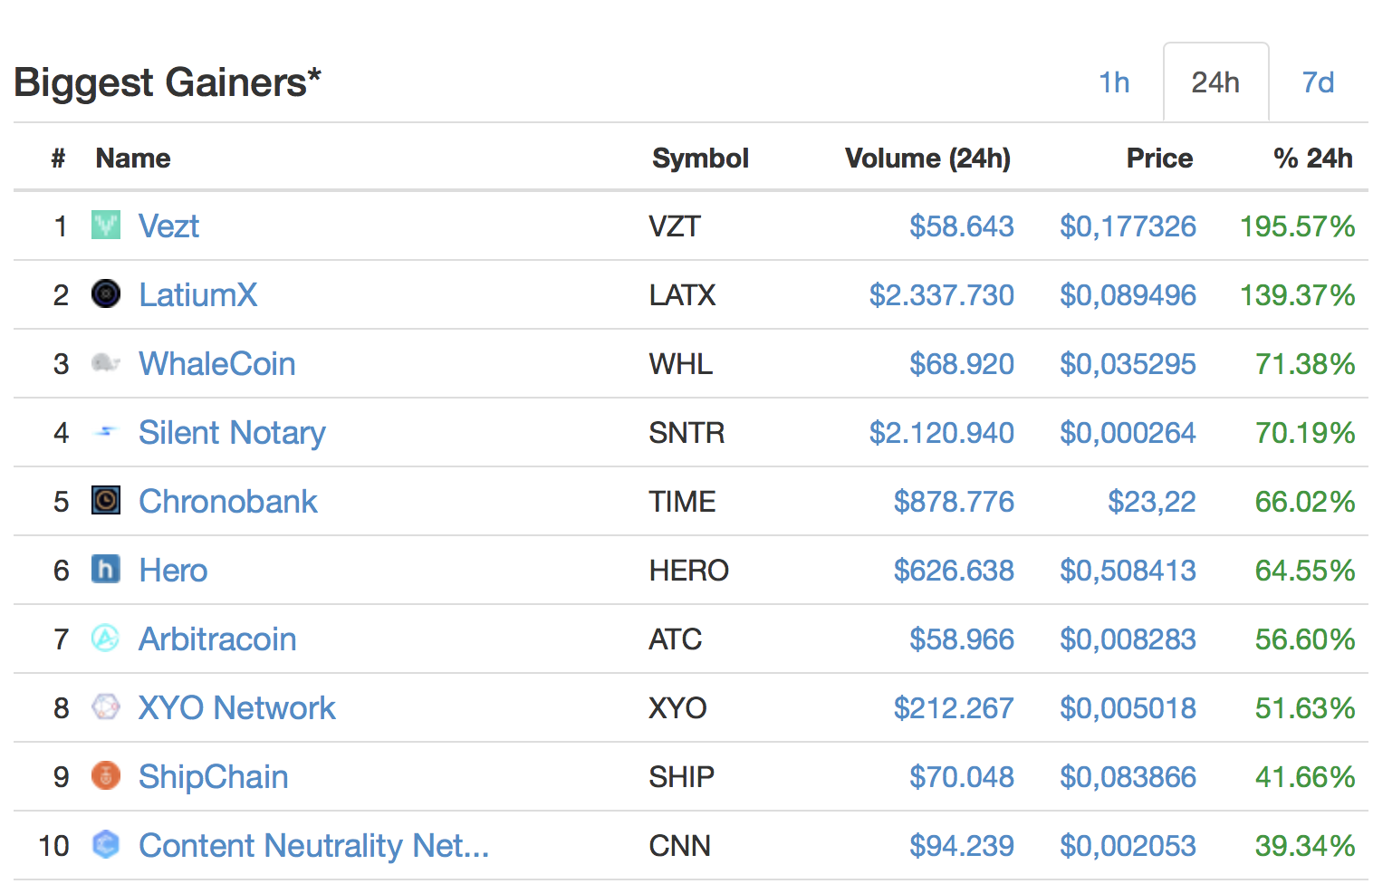Select the 24h gainers tab
1373x884 pixels.
tap(1215, 82)
